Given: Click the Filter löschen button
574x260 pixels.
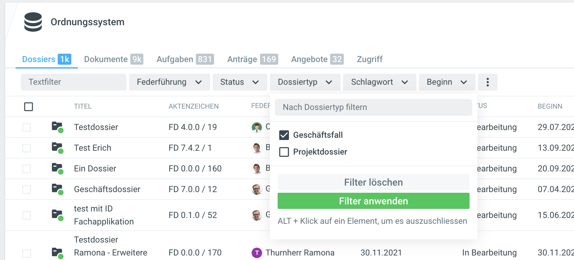Looking at the screenshot, I should [x=373, y=182].
